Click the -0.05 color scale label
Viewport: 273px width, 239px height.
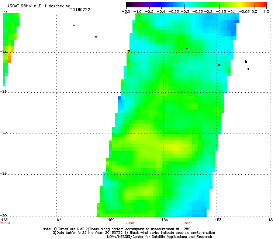tap(244, 12)
